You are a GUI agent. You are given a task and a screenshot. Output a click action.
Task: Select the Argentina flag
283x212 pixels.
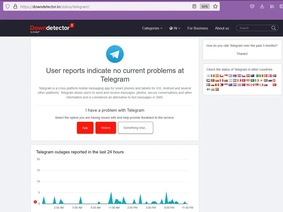click(x=230, y=80)
